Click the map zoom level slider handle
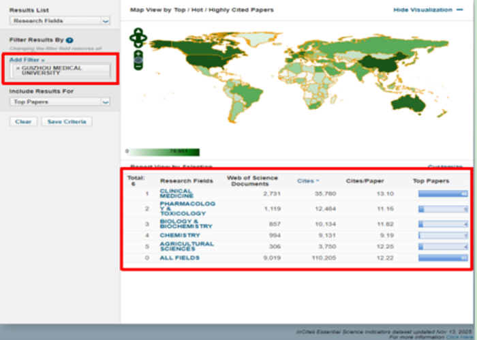The height and width of the screenshot is (340, 477). [138, 60]
